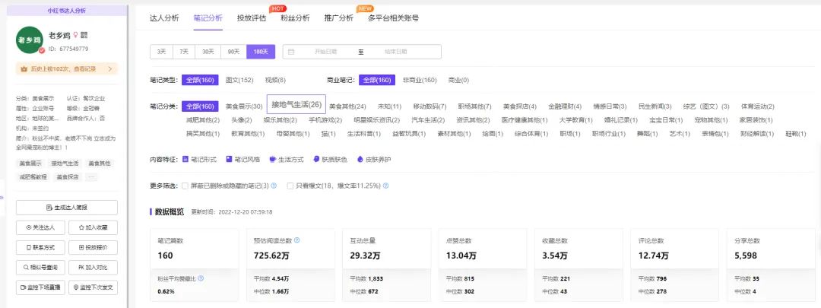This screenshot has height=308, width=821.
Task: Select the 30天 time range
Action: (x=208, y=52)
